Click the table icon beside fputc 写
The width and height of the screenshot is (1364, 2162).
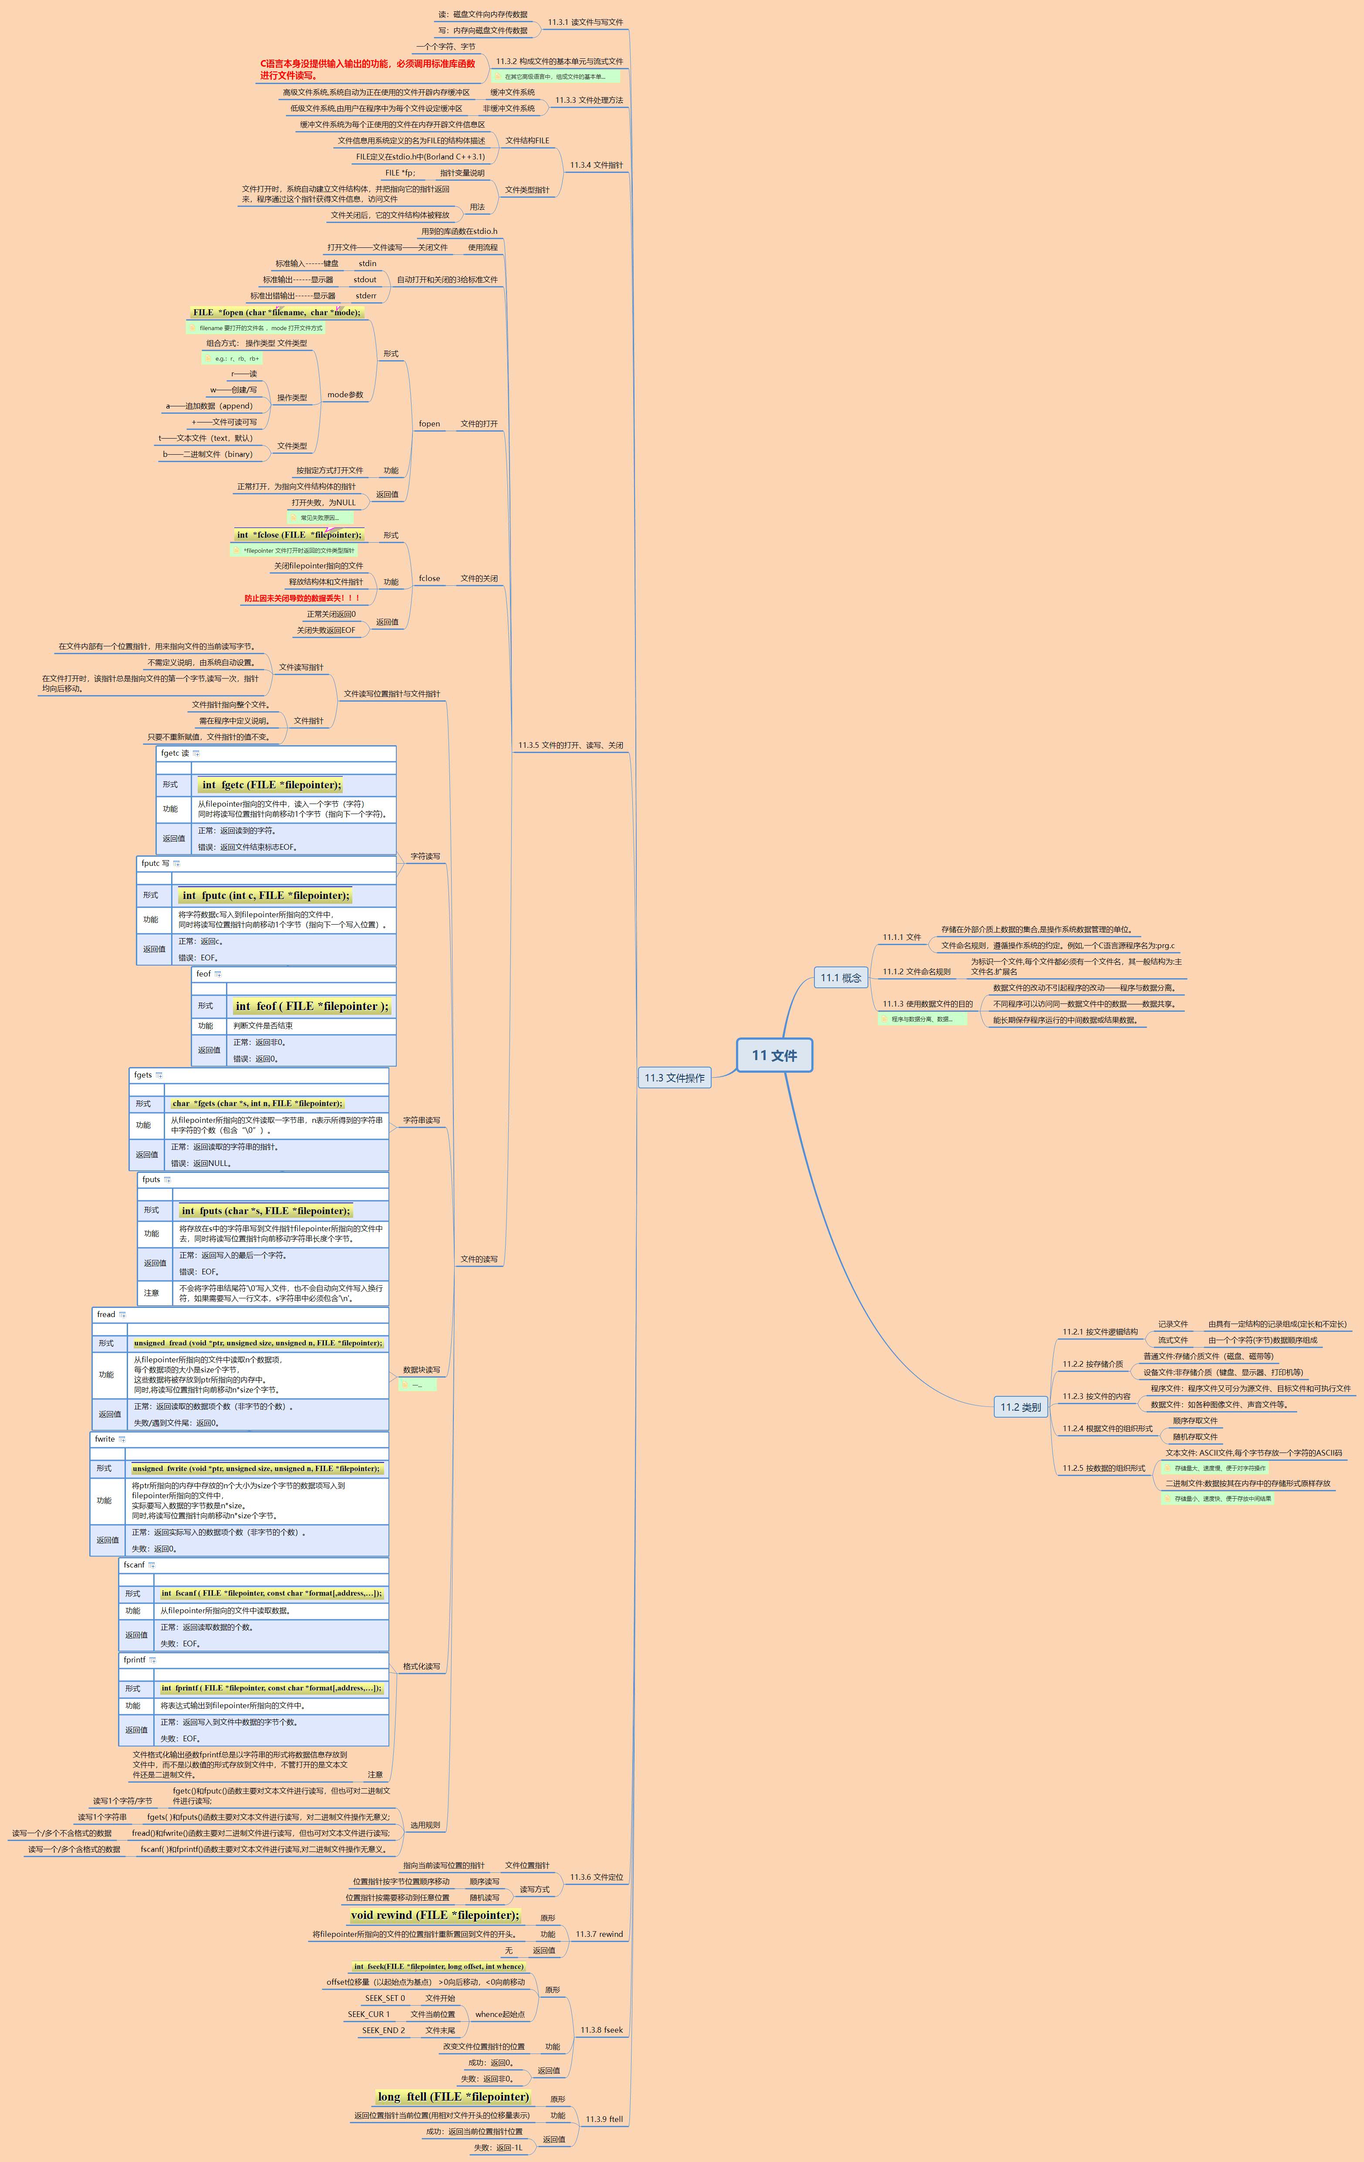pos(177,864)
